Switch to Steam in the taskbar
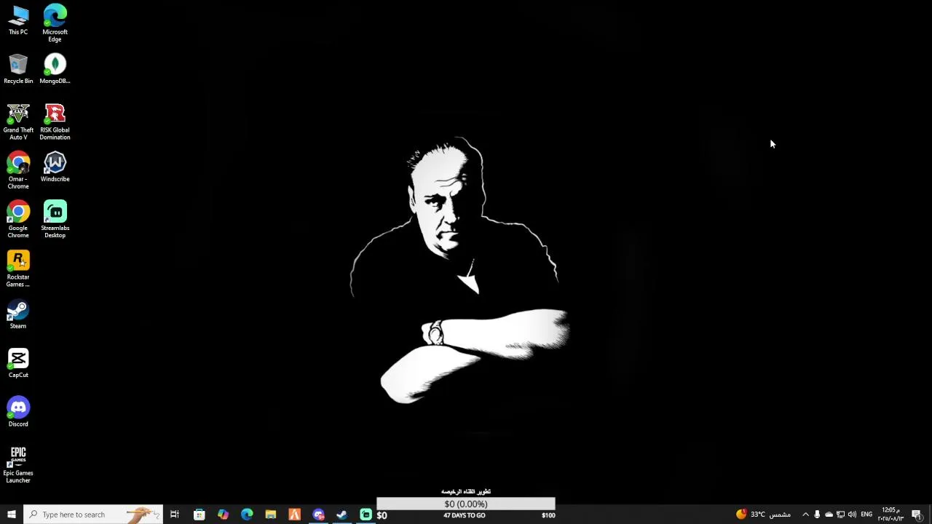This screenshot has width=932, height=524. pyautogui.click(x=341, y=515)
